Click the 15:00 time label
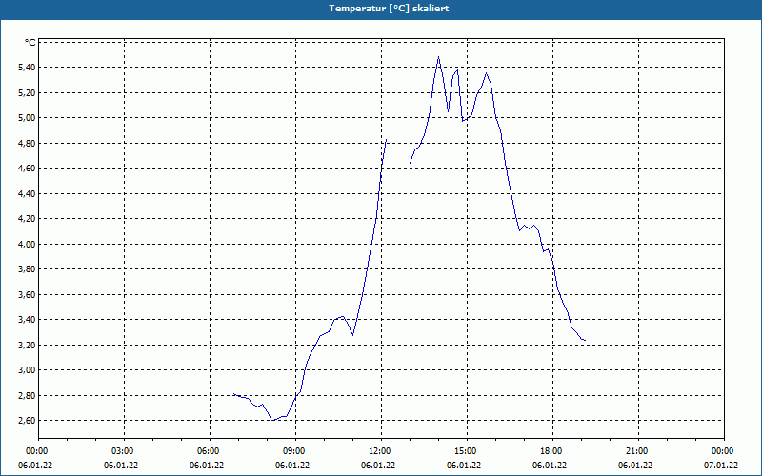This screenshot has width=762, height=476. click(467, 451)
